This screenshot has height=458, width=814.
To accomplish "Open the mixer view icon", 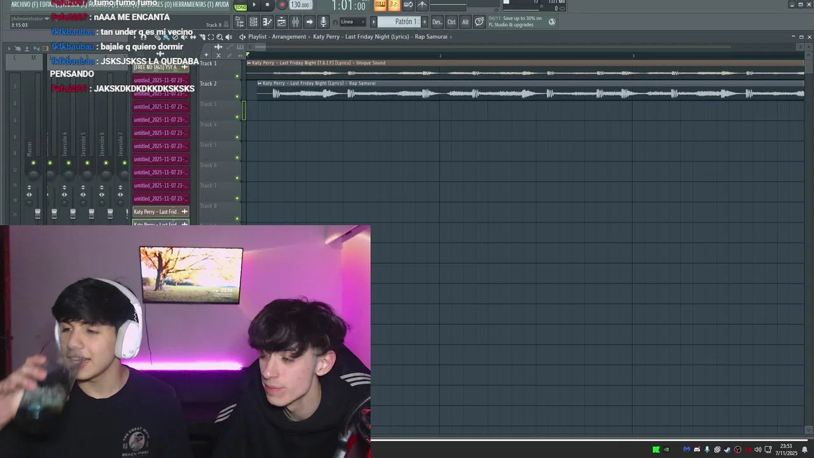I will point(295,22).
